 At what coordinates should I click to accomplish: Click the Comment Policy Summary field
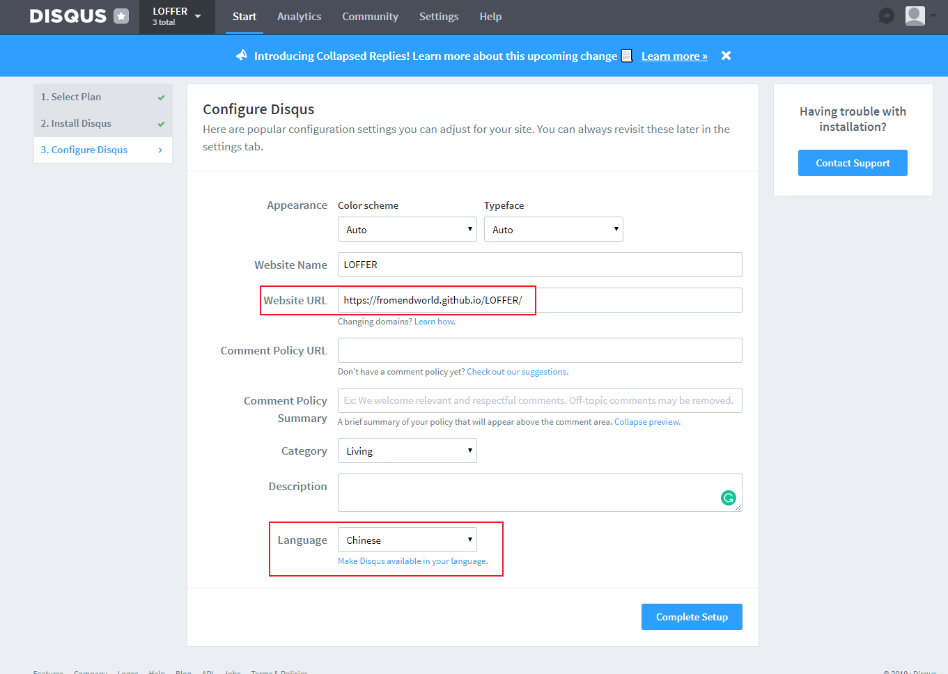click(540, 400)
